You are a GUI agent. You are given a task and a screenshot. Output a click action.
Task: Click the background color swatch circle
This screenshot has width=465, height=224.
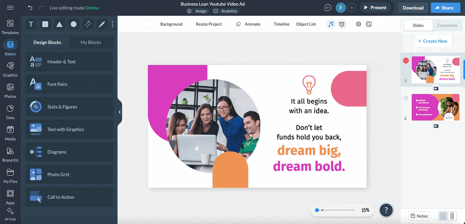tap(148, 24)
